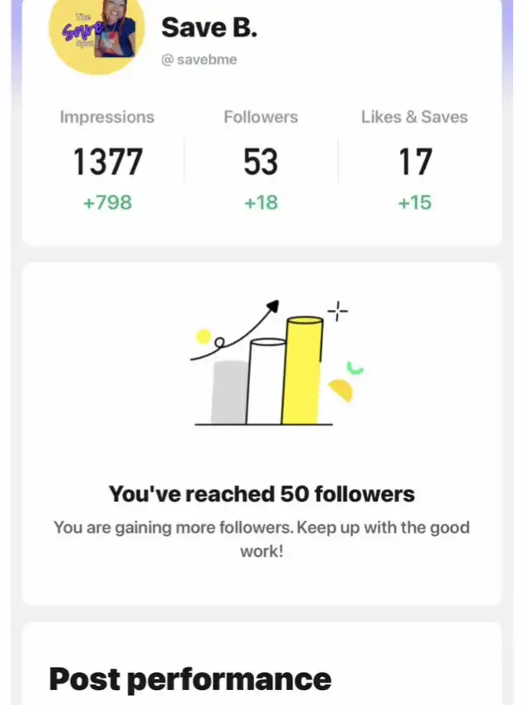Open the Followers stat label

[x=261, y=117]
